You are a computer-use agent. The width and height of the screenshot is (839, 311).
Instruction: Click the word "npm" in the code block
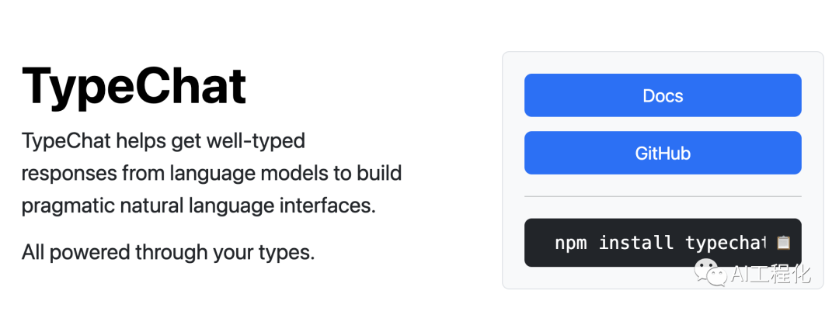571,243
